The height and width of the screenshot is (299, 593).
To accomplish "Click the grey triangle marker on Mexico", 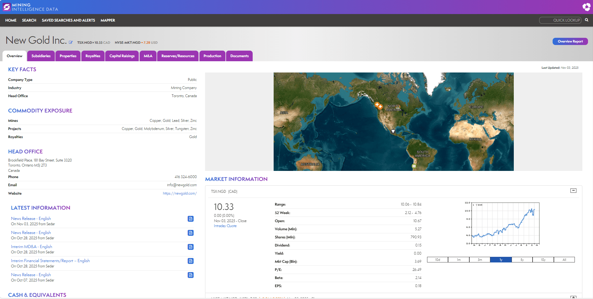I will [x=393, y=131].
